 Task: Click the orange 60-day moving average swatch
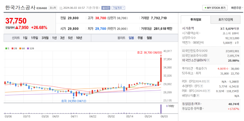click(20, 49)
